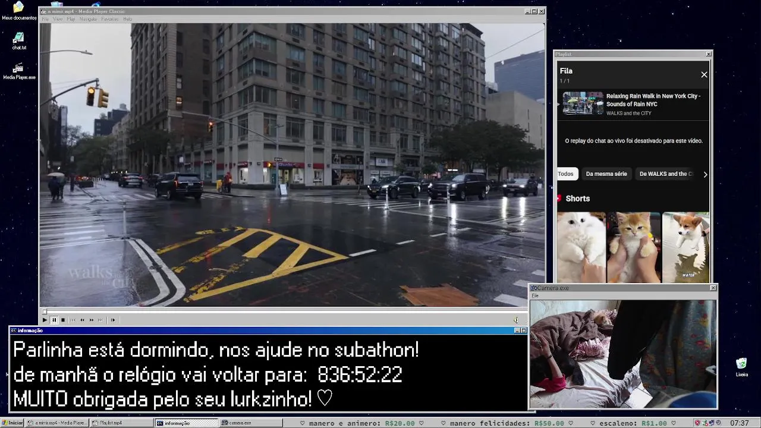
Task: Close the Camera.exe window
Action: [713, 288]
